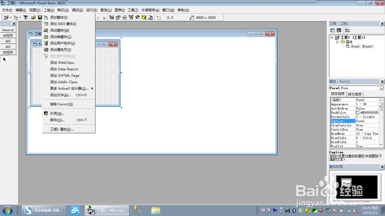385x216 pixels.
Task: Choose 添加模块(M) from the menu
Action: (69, 30)
